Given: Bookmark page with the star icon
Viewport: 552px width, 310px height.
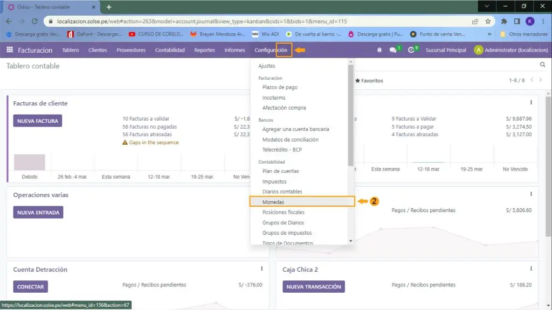Looking at the screenshot, I should 488,22.
